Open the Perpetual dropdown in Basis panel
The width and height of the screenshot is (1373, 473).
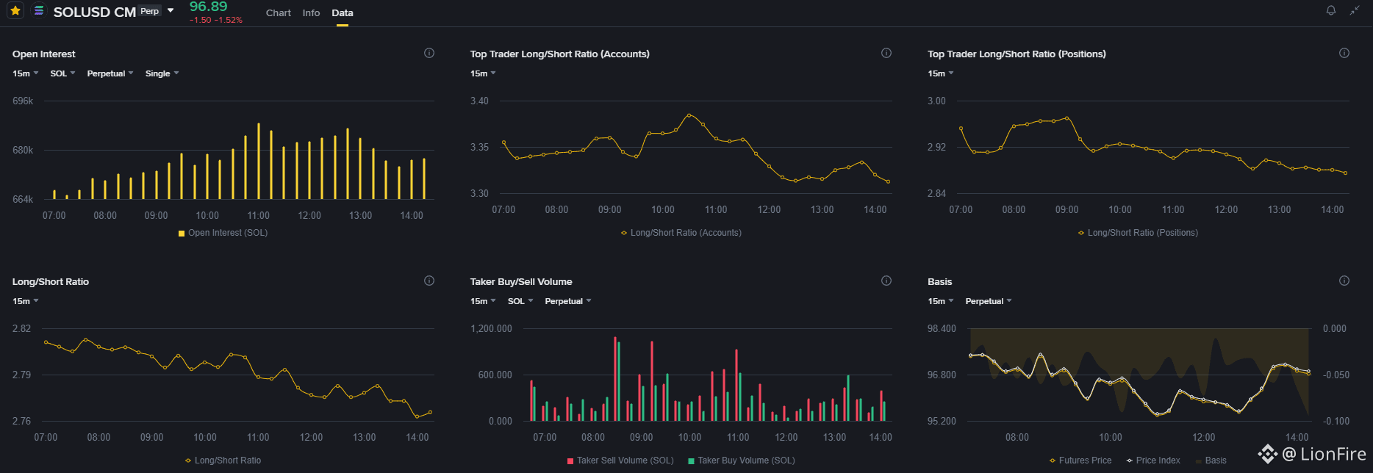pos(989,301)
